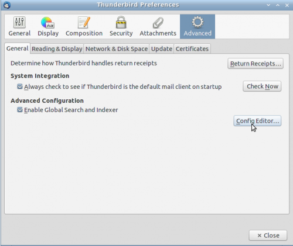The height and width of the screenshot is (246, 293).
Task: Open the Return Receipts dialog
Action: click(255, 64)
